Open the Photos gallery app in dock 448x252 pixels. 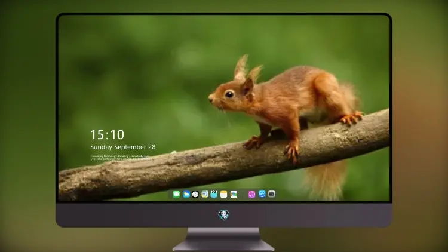(234, 194)
